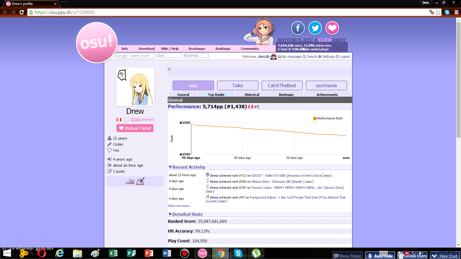Image resolution: width=461 pixels, height=259 pixels.
Task: Open Excel from the taskbar
Action: [113, 253]
